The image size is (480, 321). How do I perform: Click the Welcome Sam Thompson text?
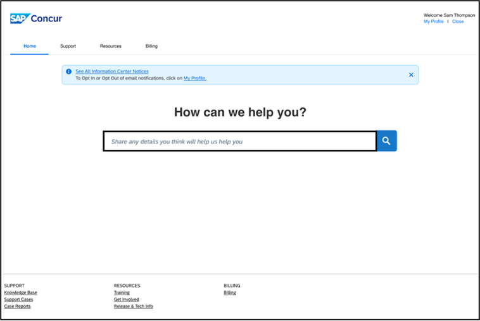click(x=449, y=15)
